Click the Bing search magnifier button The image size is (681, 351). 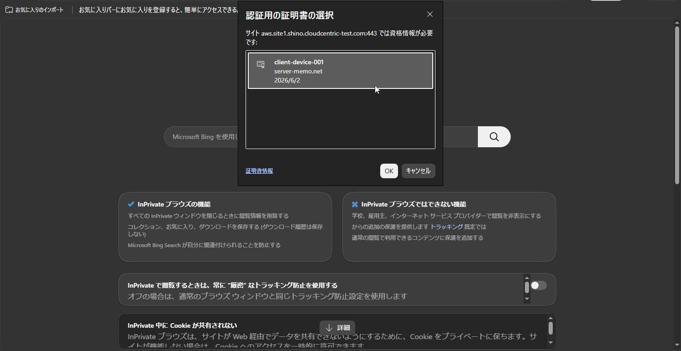click(x=494, y=137)
